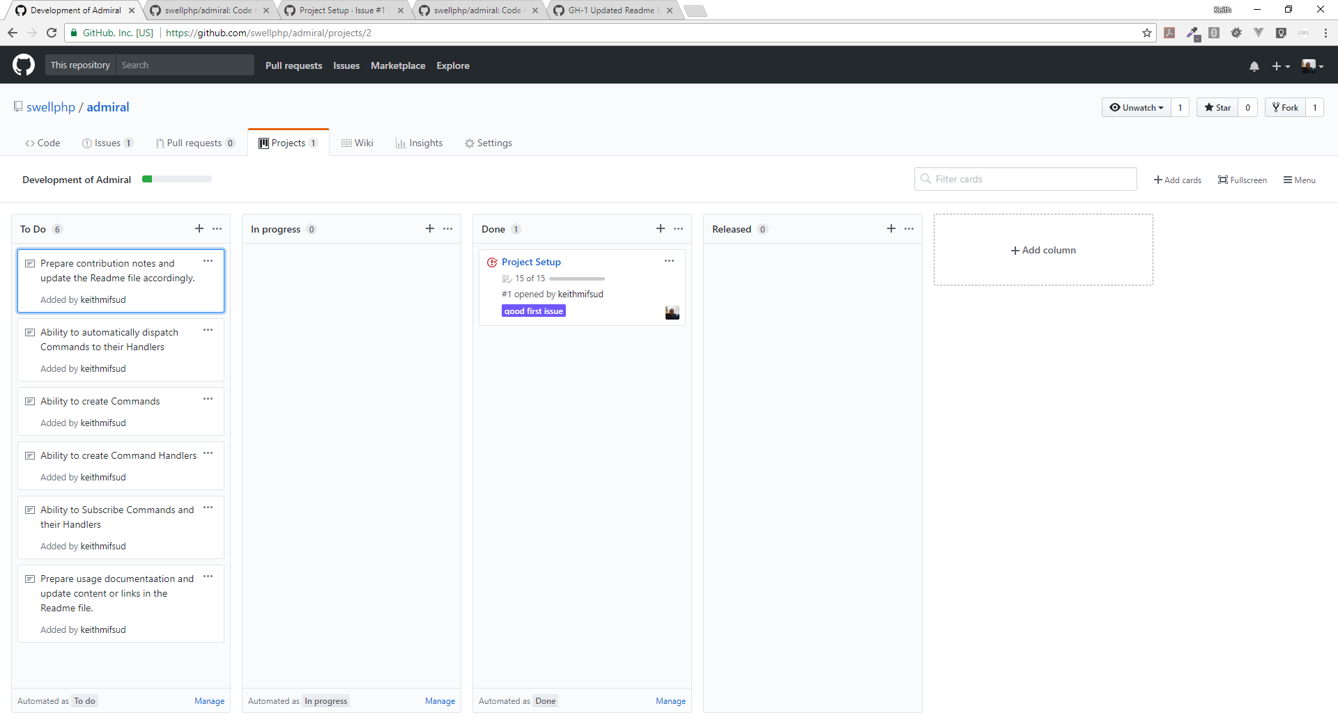Open Chrome menu three dots

[x=1325, y=33]
